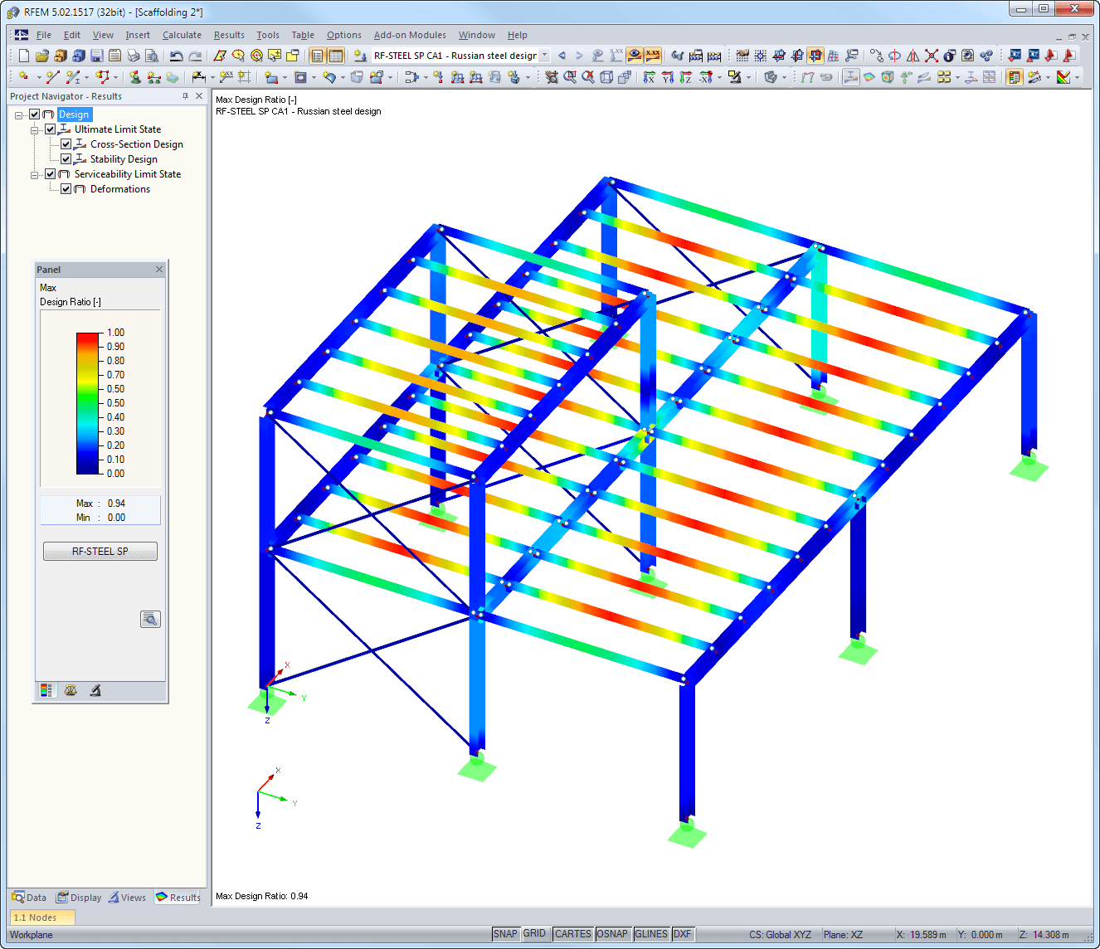Open the Results menu

point(229,35)
